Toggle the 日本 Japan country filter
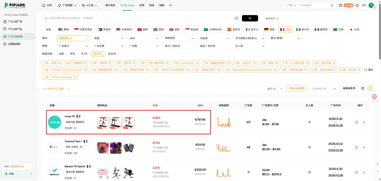381x181 pixels. 354,29
